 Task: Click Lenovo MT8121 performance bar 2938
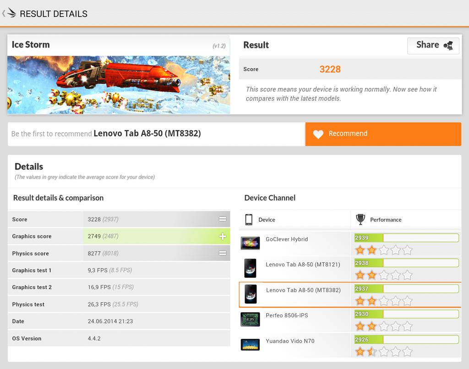click(x=407, y=263)
